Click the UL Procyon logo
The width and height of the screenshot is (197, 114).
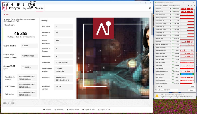point(4,8)
